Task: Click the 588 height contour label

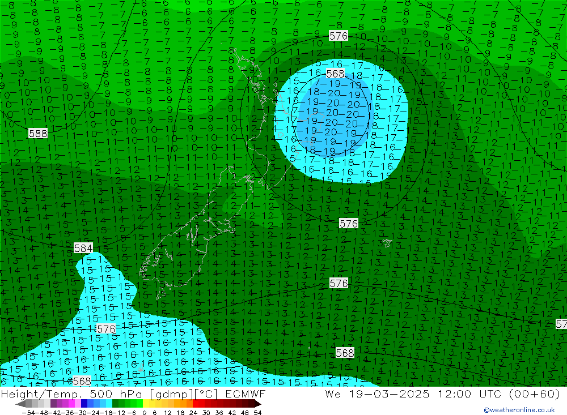Action: [38, 134]
